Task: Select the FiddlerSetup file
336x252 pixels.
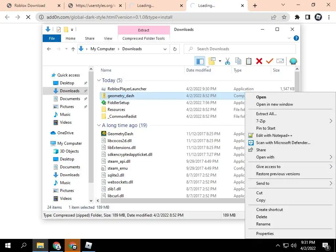Action: pos(118,103)
